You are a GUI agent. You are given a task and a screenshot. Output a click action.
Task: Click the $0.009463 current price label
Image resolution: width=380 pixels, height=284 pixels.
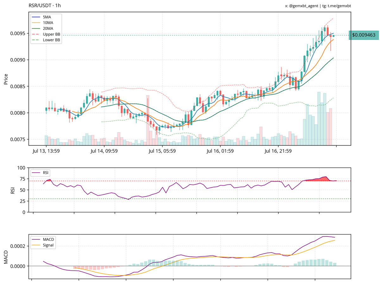[364, 35]
